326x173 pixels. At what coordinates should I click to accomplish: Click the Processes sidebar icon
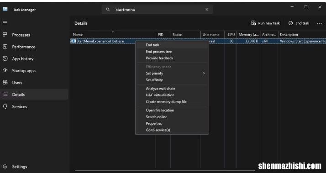5,35
